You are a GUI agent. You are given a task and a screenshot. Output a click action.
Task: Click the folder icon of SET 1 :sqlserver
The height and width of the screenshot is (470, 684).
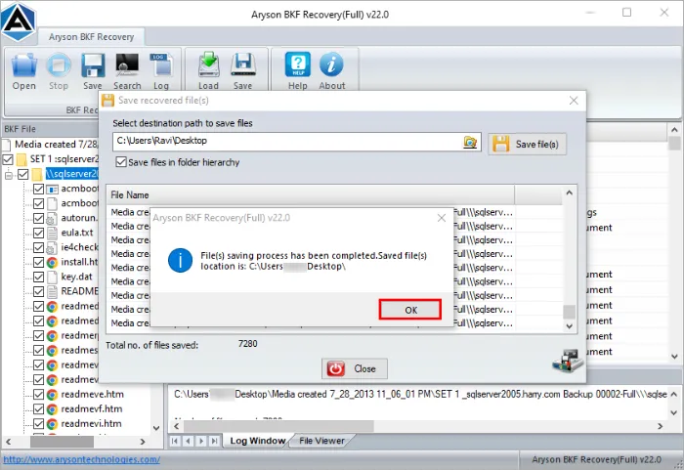tap(21, 159)
